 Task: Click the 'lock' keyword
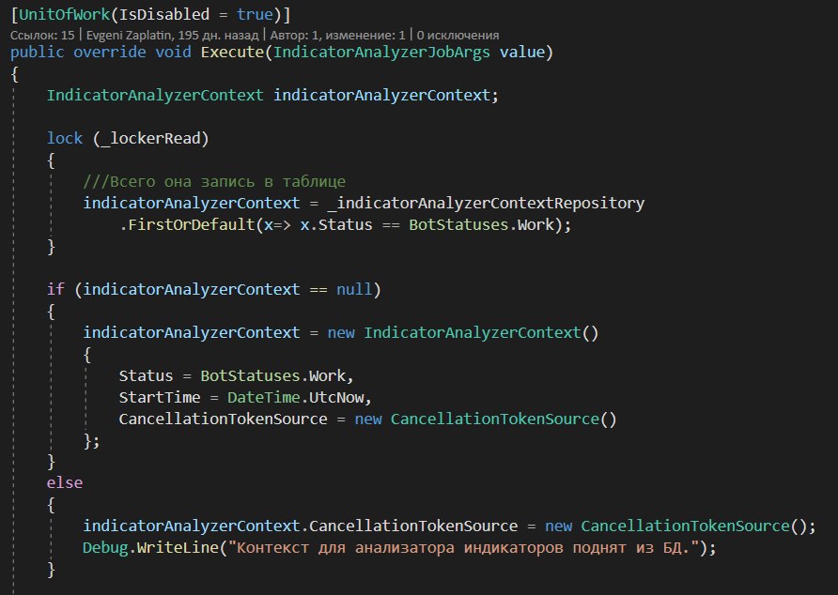pyautogui.click(x=64, y=138)
